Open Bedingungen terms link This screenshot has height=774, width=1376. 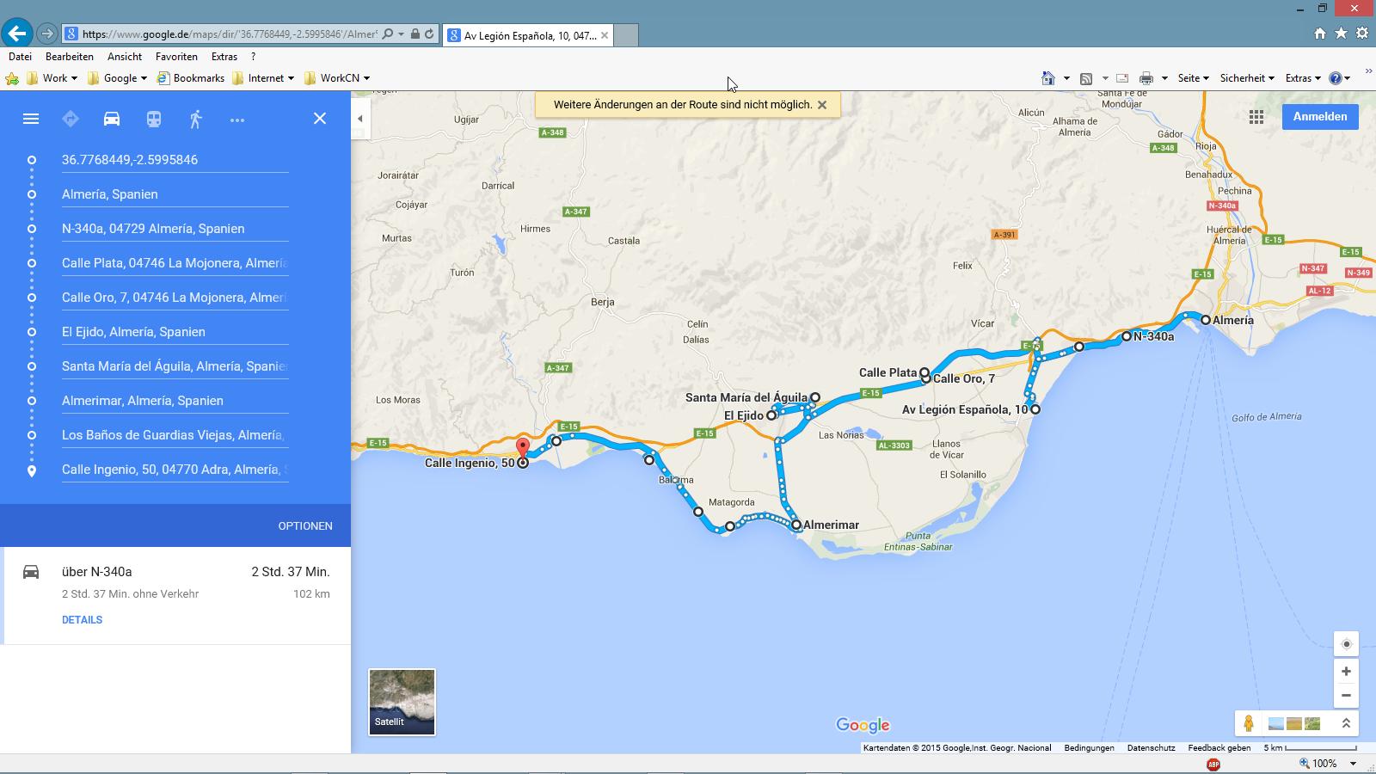click(x=1089, y=748)
